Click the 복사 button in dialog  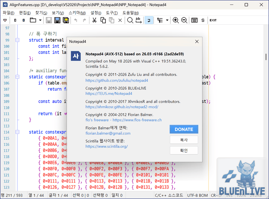(x=184, y=140)
